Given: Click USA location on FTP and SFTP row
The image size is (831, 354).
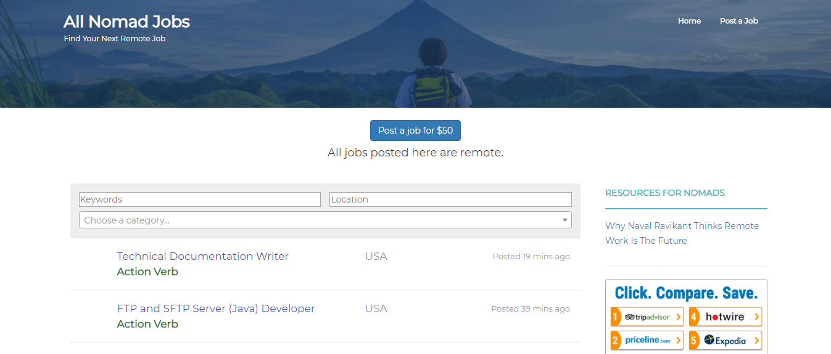Looking at the screenshot, I should pyautogui.click(x=376, y=308).
